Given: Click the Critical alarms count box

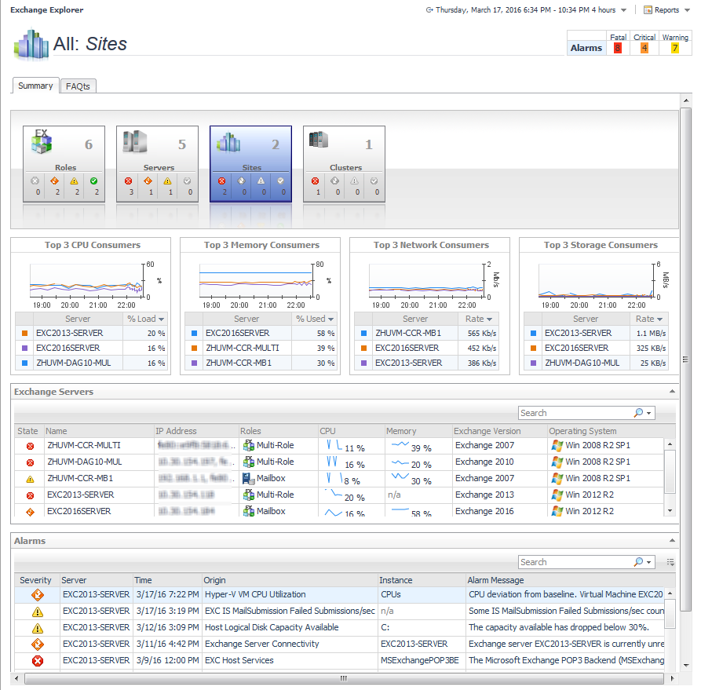Looking at the screenshot, I should (644, 48).
